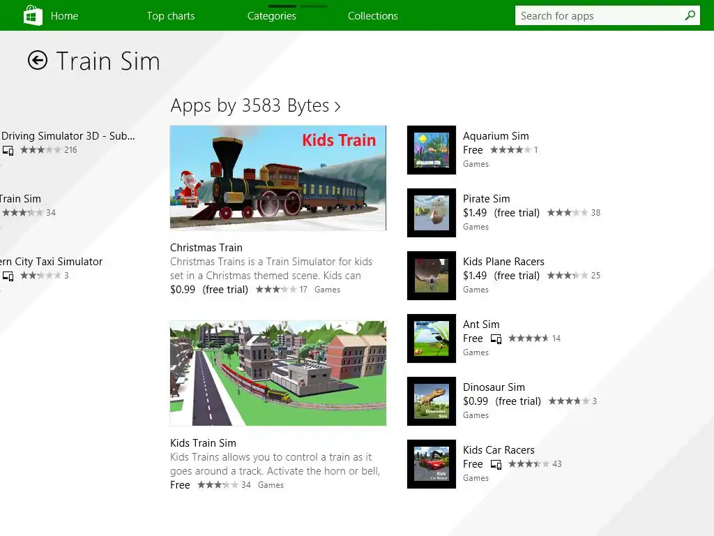Image resolution: width=714 pixels, height=536 pixels.
Task: Click 'Free' under Aquarium Sim
Action: point(473,150)
